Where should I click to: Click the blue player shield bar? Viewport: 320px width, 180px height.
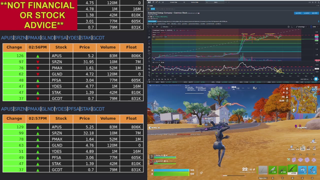171,170
